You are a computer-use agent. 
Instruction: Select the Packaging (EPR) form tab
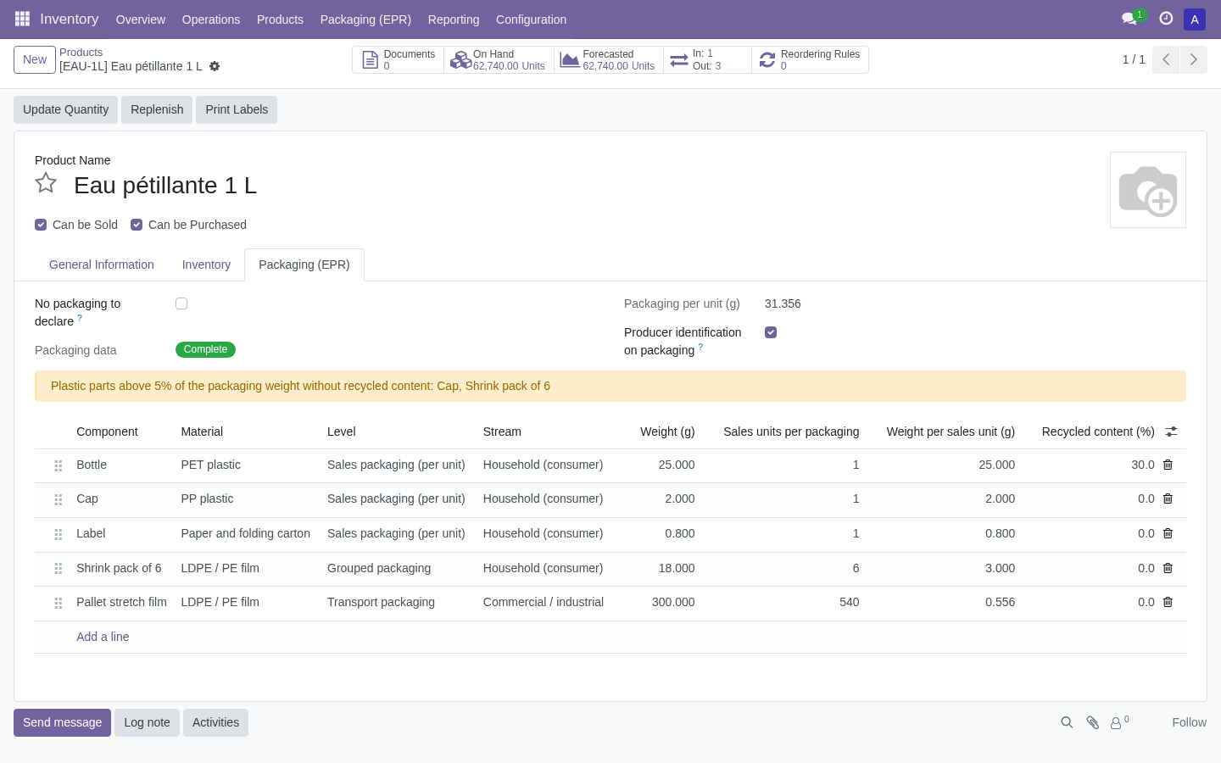tap(304, 265)
